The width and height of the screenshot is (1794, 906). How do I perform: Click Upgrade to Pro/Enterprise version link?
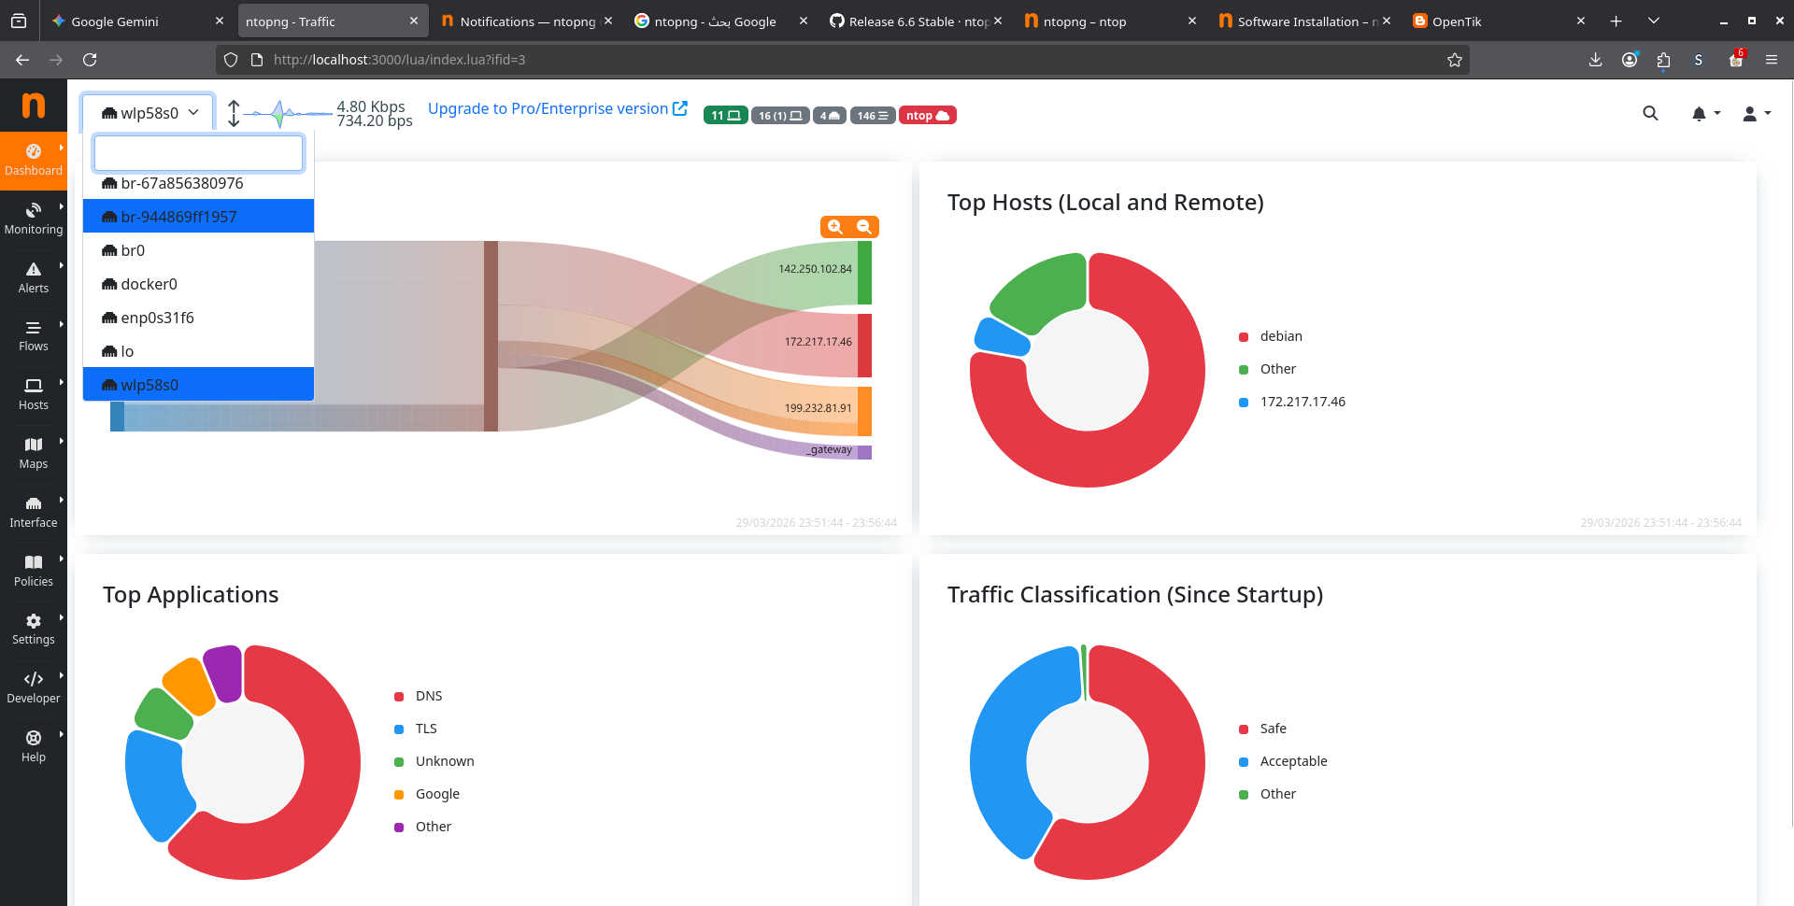[x=557, y=109]
